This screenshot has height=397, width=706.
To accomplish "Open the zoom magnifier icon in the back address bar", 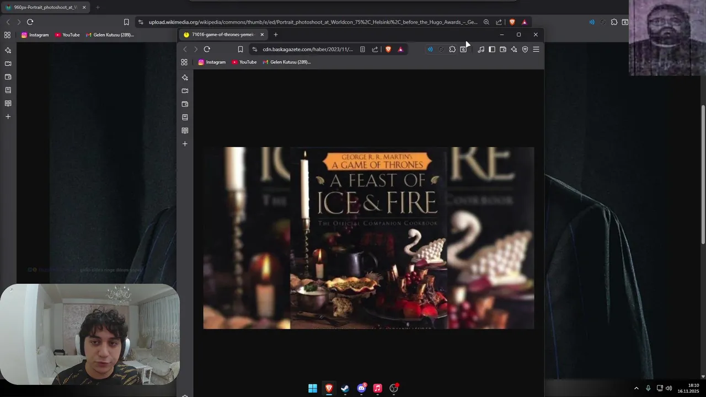I will [x=486, y=22].
